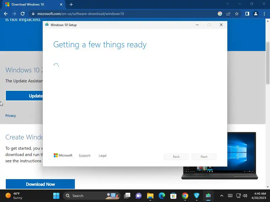Viewport: 270px width, 202px height.
Task: Open the Legal link in Setup
Action: 103,156
